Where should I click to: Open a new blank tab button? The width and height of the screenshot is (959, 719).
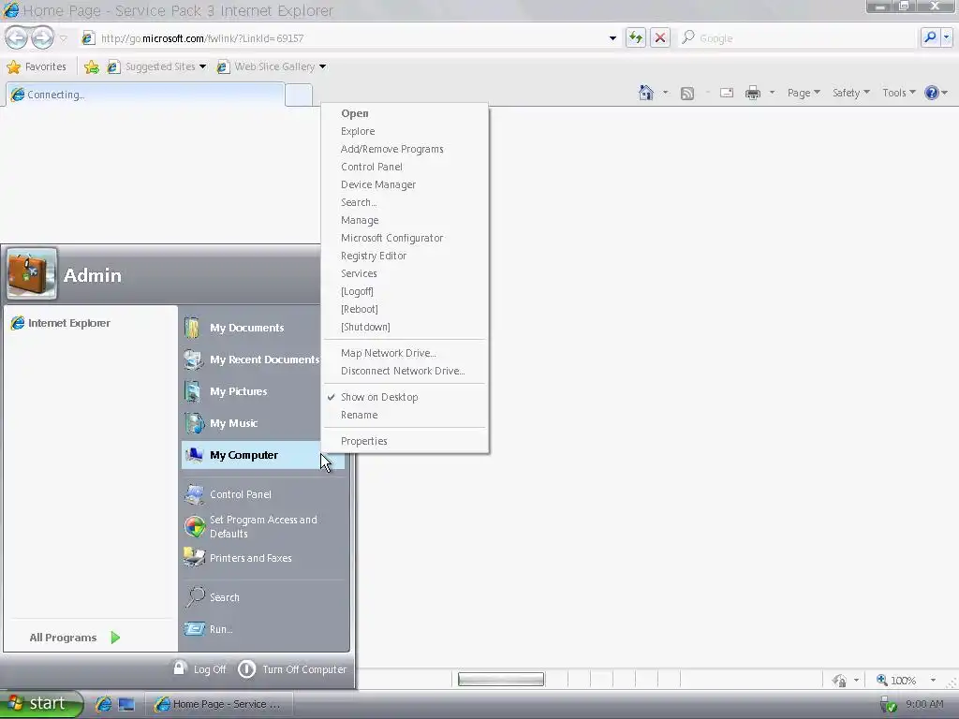coord(299,95)
